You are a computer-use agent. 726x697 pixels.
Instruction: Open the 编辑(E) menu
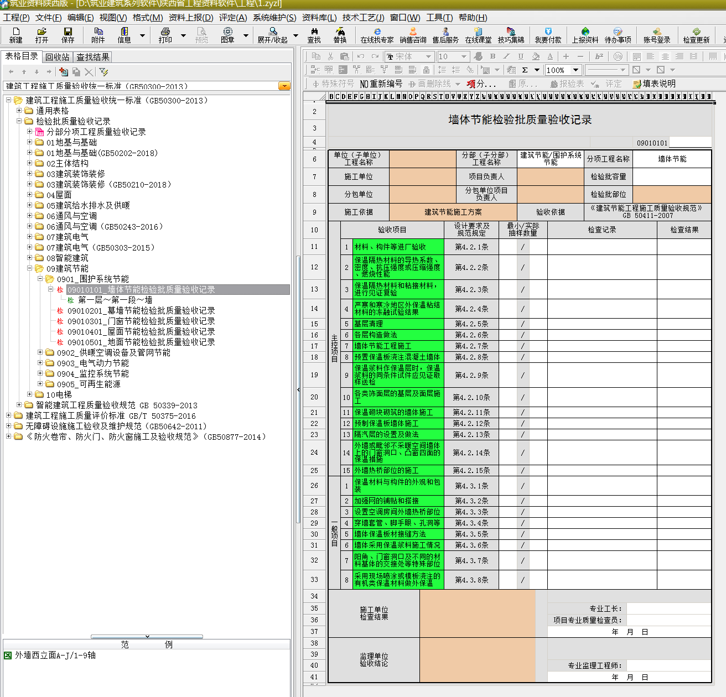tap(81, 18)
